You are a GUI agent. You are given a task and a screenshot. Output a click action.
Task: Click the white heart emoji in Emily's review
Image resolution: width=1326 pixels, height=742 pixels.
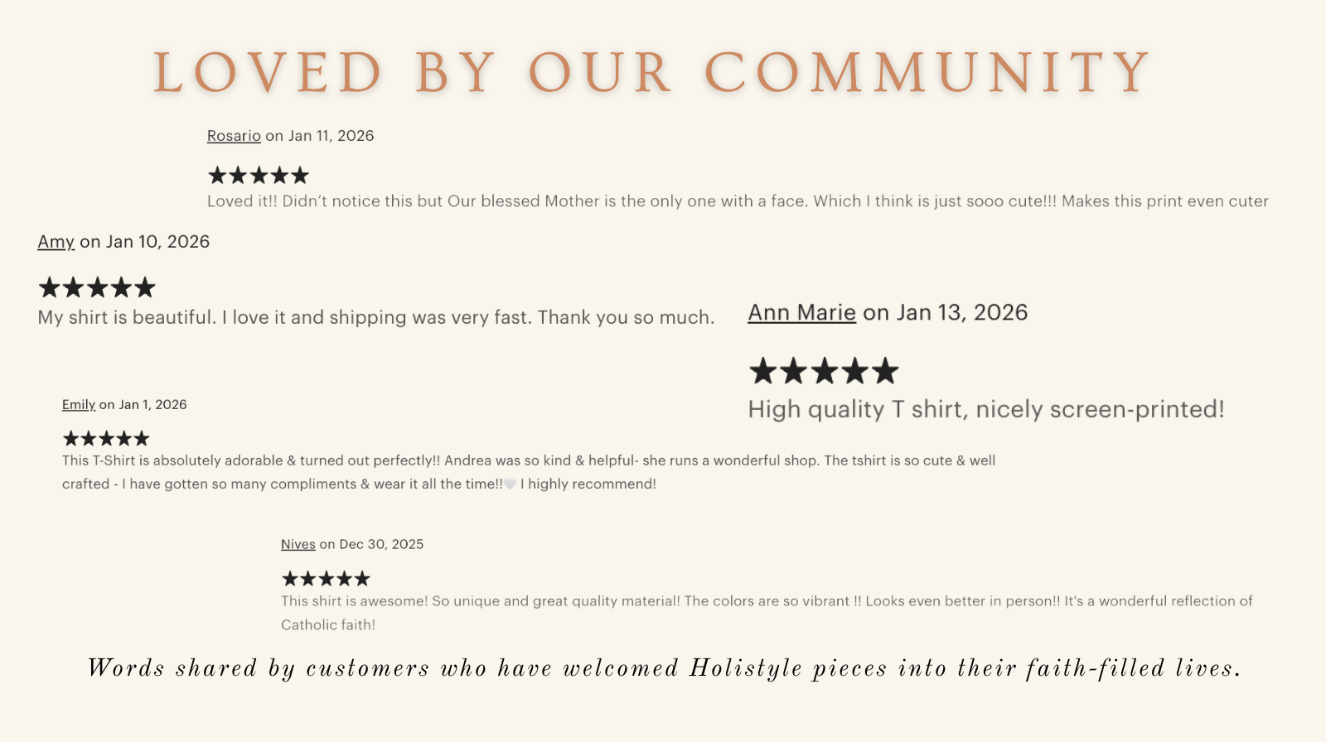click(511, 484)
